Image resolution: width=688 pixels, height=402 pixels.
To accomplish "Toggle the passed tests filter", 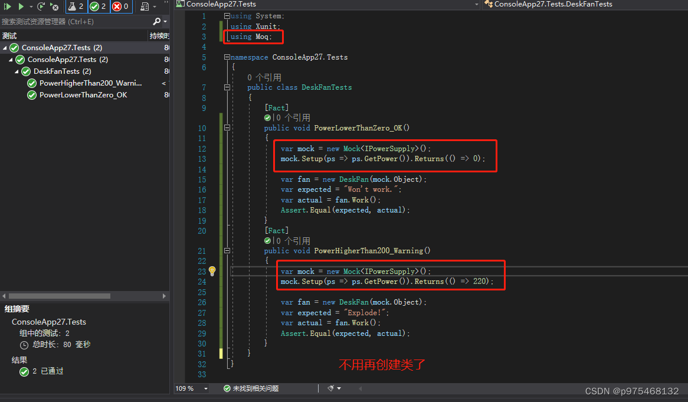I will pos(98,6).
